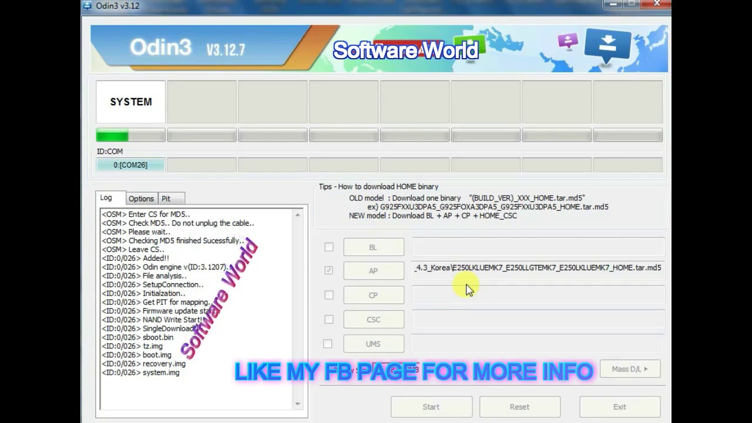Click the log line 'SetupConnection..'

coord(153,284)
